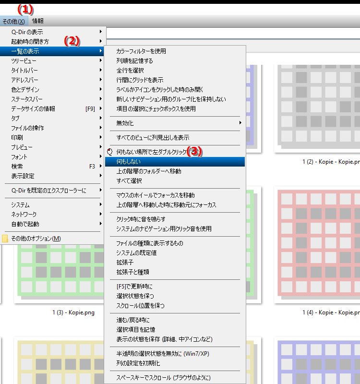
Task: Toggle 列順を記憶する option
Action: (175, 61)
